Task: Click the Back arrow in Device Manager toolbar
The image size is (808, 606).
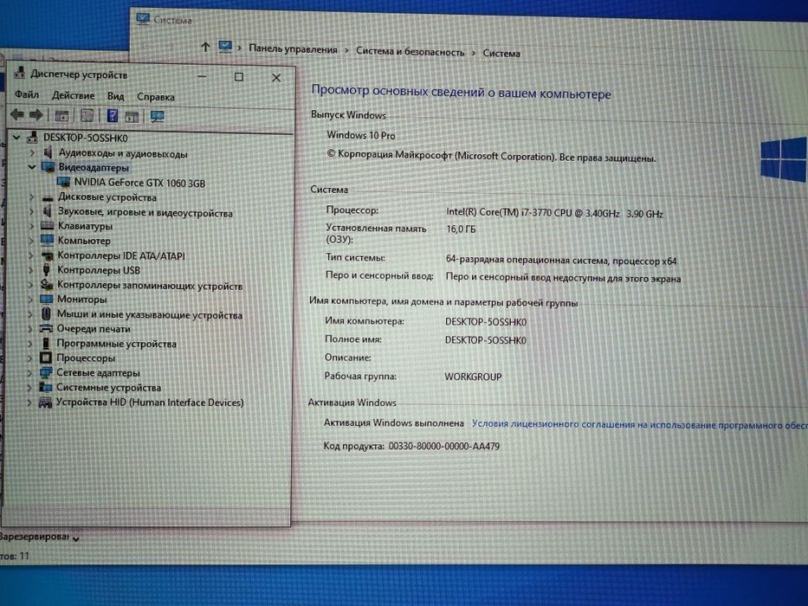Action: click(17, 114)
